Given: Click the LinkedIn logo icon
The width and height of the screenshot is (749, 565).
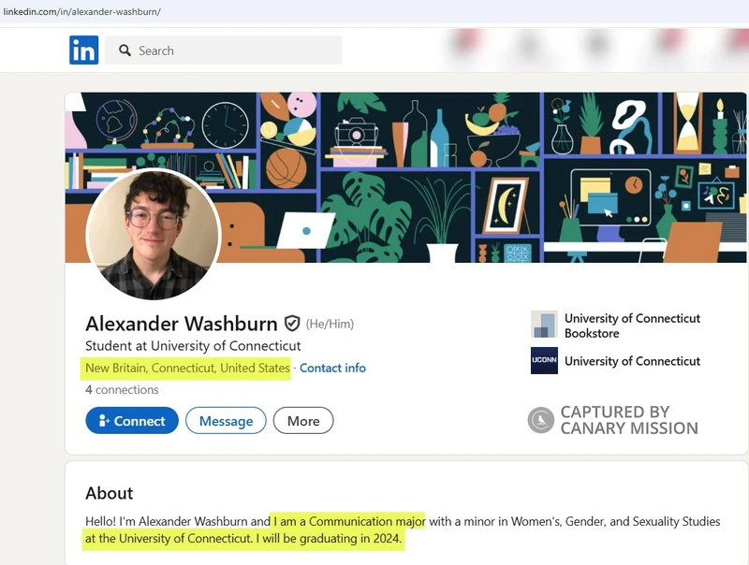Looking at the screenshot, I should (83, 50).
